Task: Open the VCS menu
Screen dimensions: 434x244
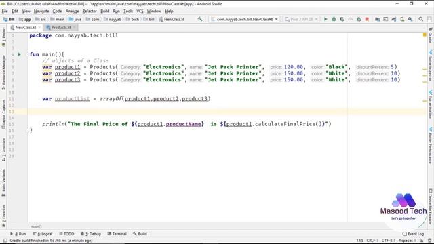Action: (140, 11)
